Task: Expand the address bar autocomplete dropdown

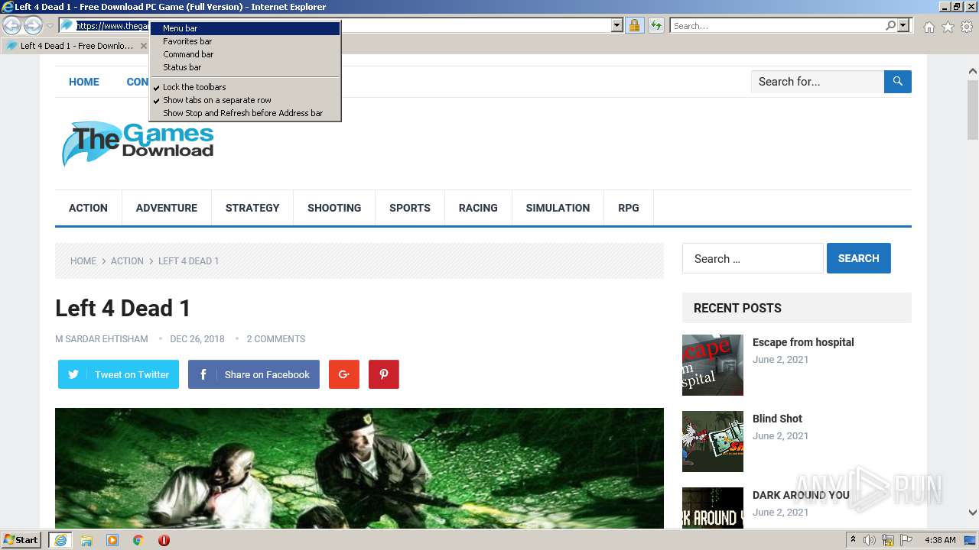Action: [x=617, y=25]
